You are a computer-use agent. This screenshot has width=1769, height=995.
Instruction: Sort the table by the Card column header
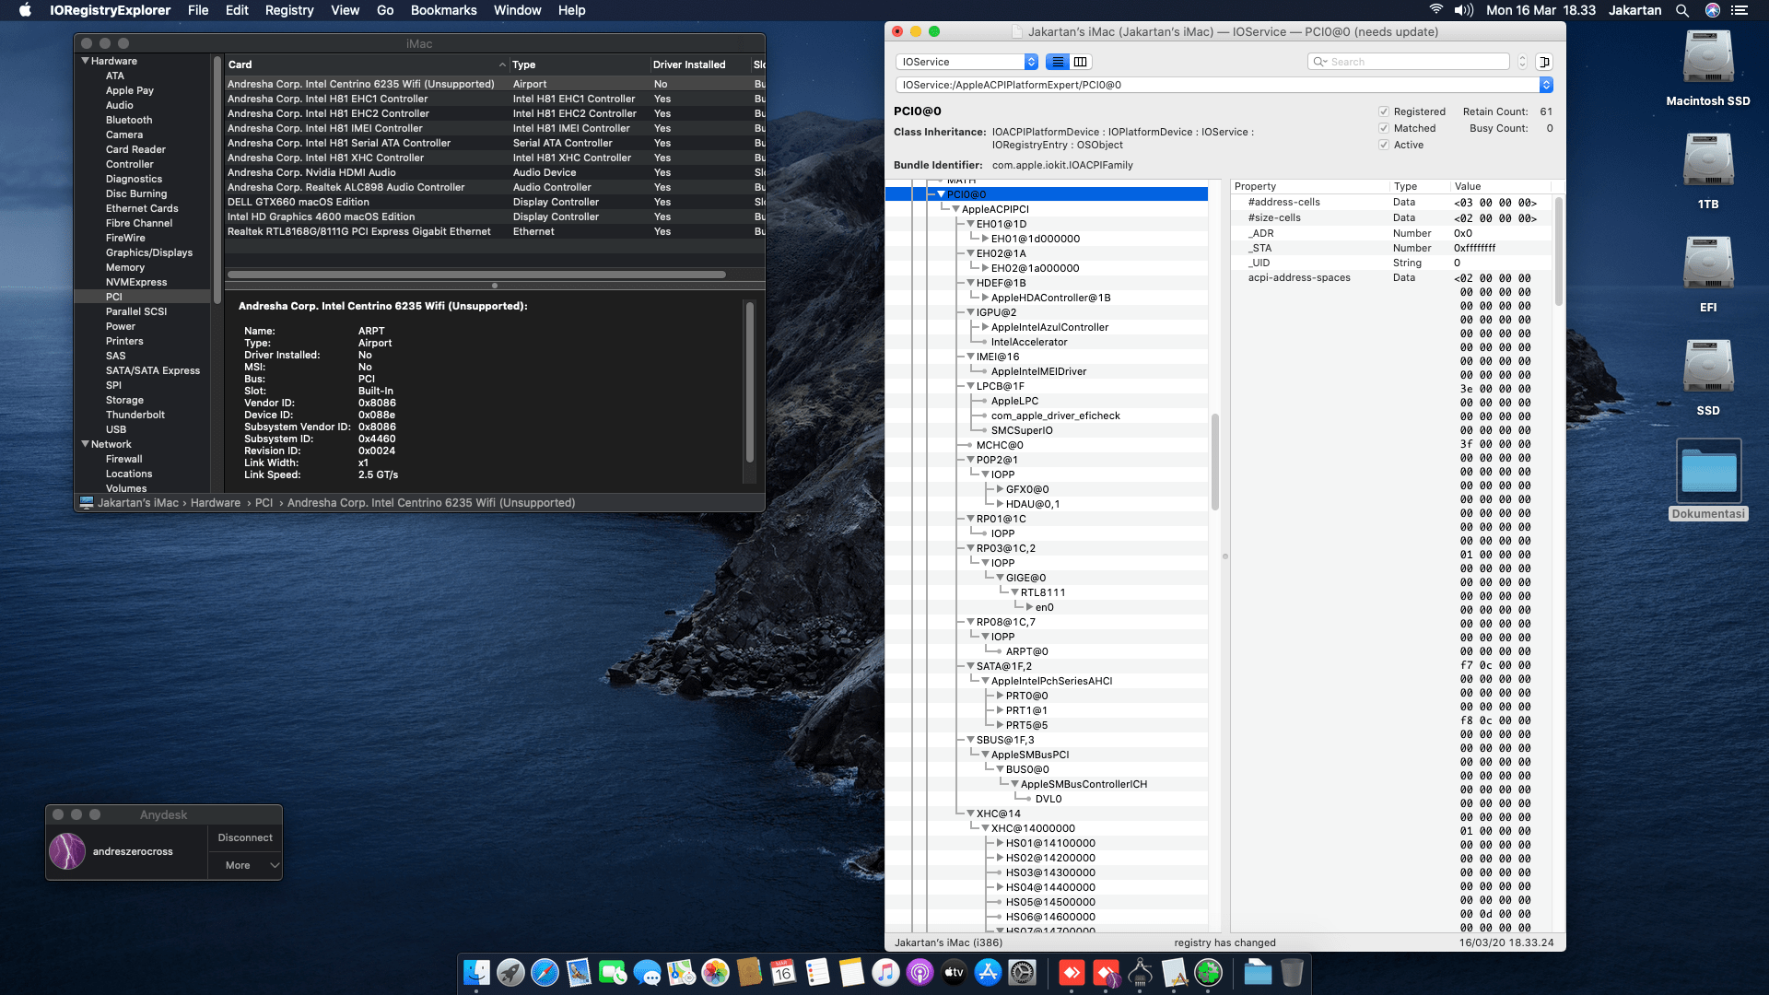click(x=367, y=64)
